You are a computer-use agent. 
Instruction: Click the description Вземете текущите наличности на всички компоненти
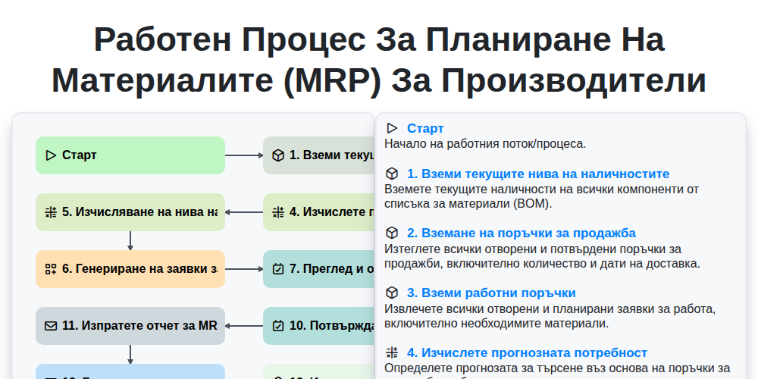pyautogui.click(x=541, y=196)
